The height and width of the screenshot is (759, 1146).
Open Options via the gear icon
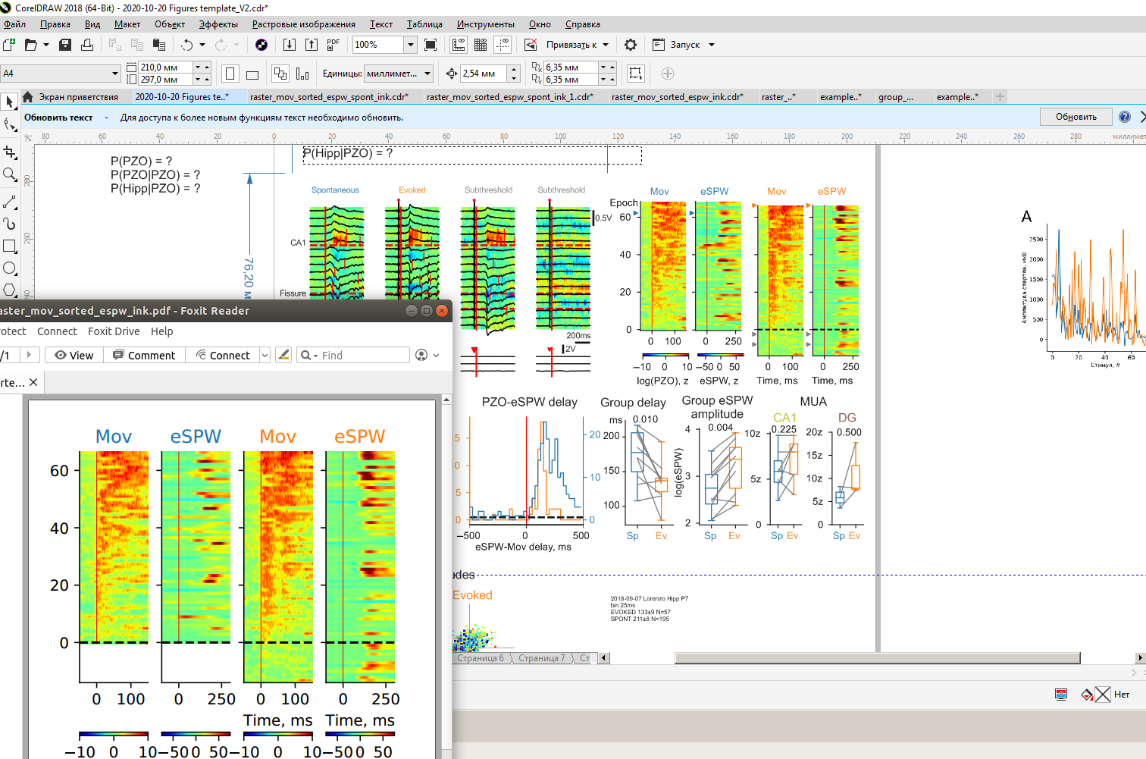[x=630, y=45]
